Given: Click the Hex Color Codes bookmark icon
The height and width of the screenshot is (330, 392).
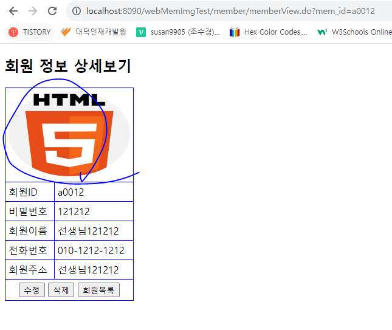Looking at the screenshot, I should click(235, 32).
